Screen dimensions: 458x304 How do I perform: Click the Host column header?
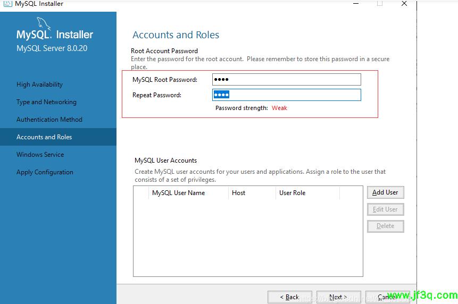[x=238, y=193]
